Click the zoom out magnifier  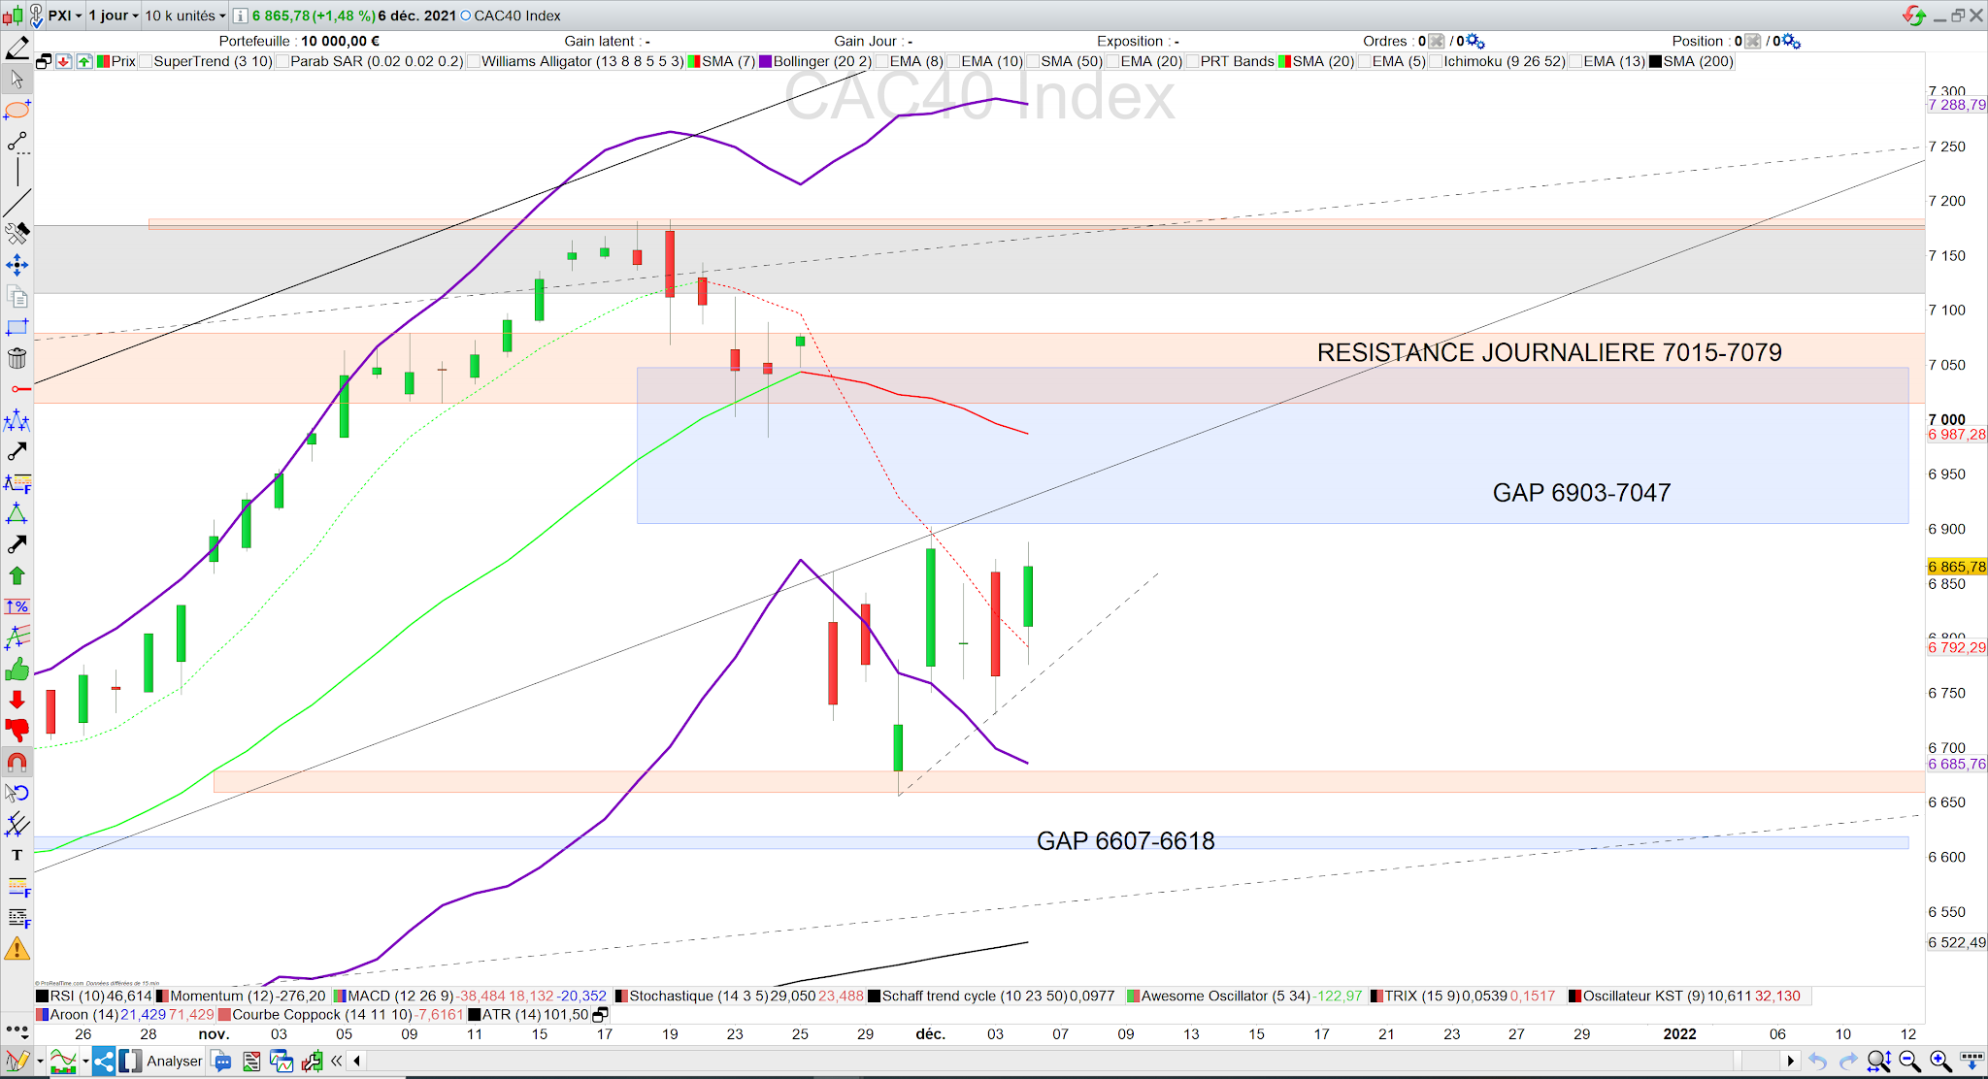coord(1909,1061)
